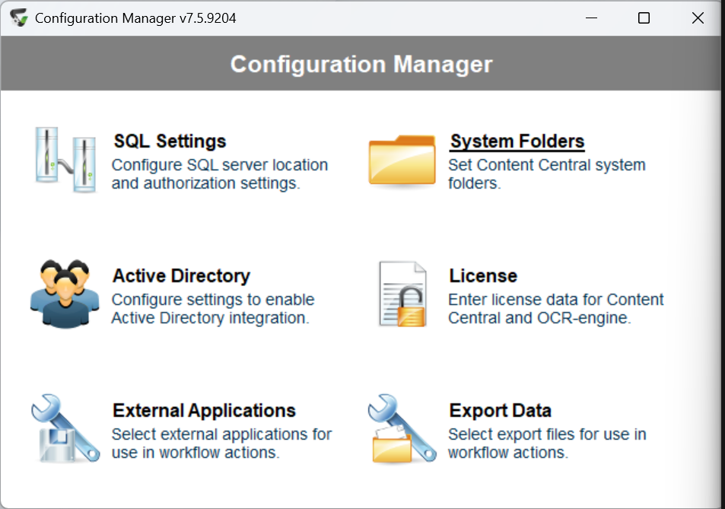725x509 pixels.
Task: Go to Active Directory heading
Action: tap(181, 276)
